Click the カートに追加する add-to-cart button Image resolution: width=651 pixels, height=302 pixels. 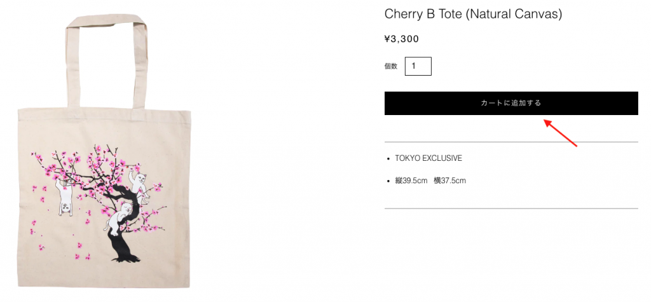[x=511, y=103]
